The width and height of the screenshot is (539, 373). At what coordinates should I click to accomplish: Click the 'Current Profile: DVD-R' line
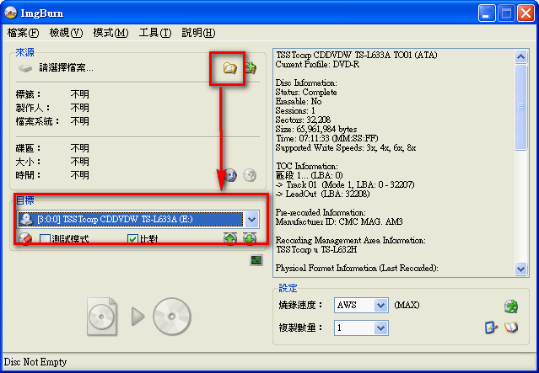[x=317, y=64]
